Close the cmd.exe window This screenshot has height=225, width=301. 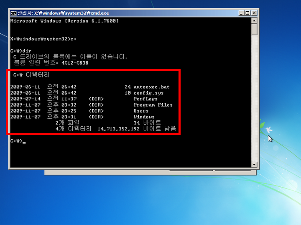[254, 13]
